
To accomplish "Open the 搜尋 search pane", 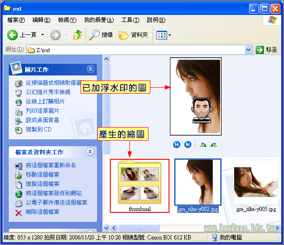I will point(101,35).
